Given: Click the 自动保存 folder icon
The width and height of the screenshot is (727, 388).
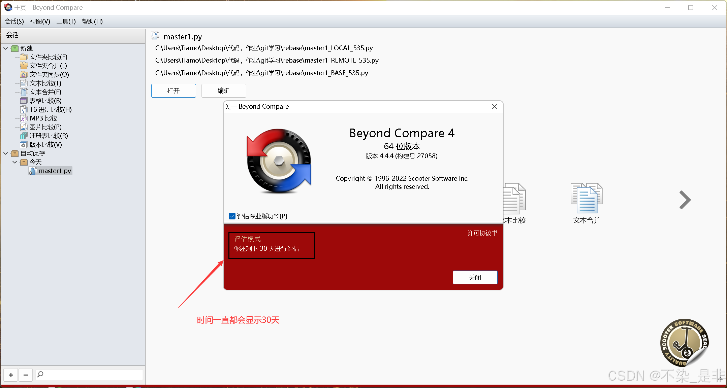Looking at the screenshot, I should [x=15, y=153].
